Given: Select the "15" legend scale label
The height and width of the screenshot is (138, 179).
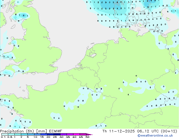Looking at the screenshot, I should [42, 137].
